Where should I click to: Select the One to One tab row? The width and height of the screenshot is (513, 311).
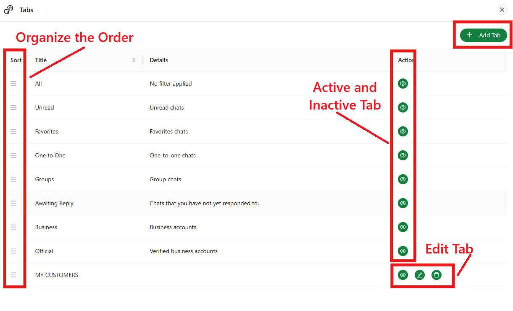(x=50, y=155)
